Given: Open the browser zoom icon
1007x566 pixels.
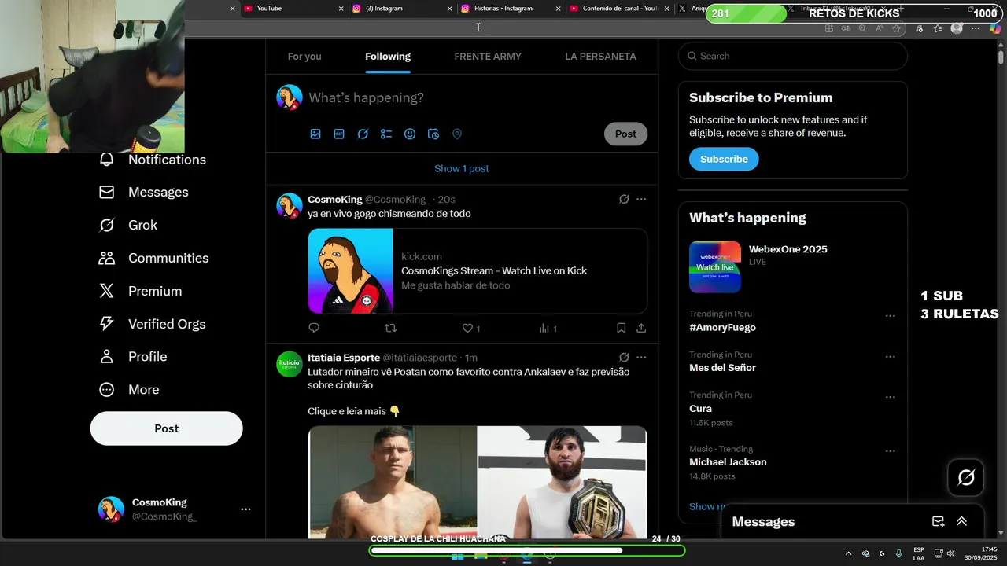Looking at the screenshot, I should pyautogui.click(x=862, y=28).
